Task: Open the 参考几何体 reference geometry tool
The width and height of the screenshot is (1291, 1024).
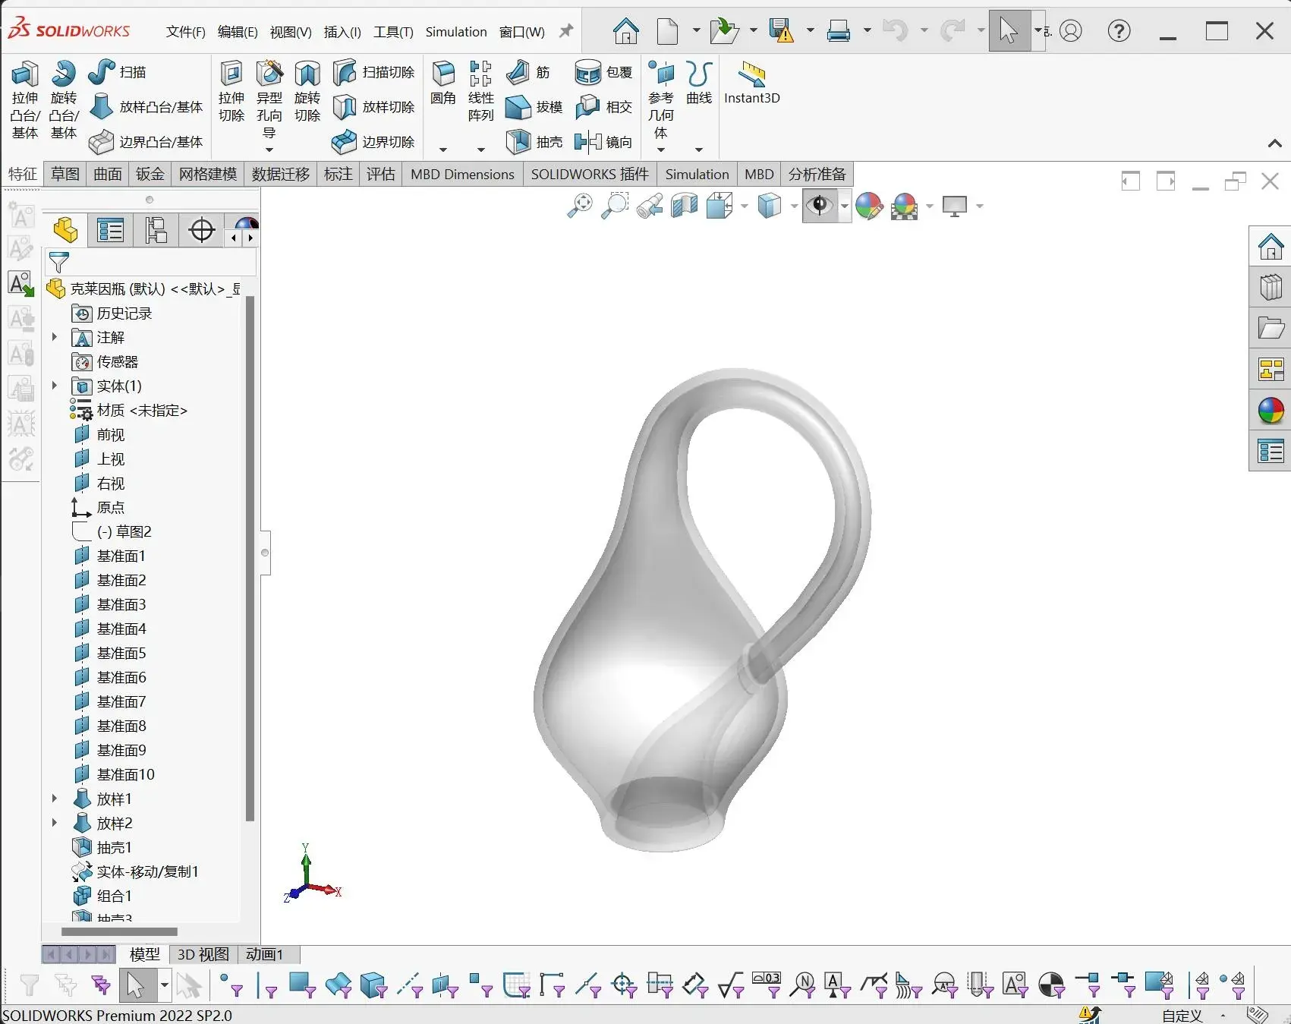Action: [x=661, y=100]
